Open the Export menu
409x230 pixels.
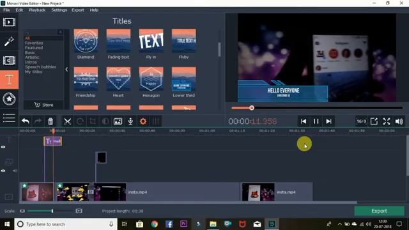[78, 10]
